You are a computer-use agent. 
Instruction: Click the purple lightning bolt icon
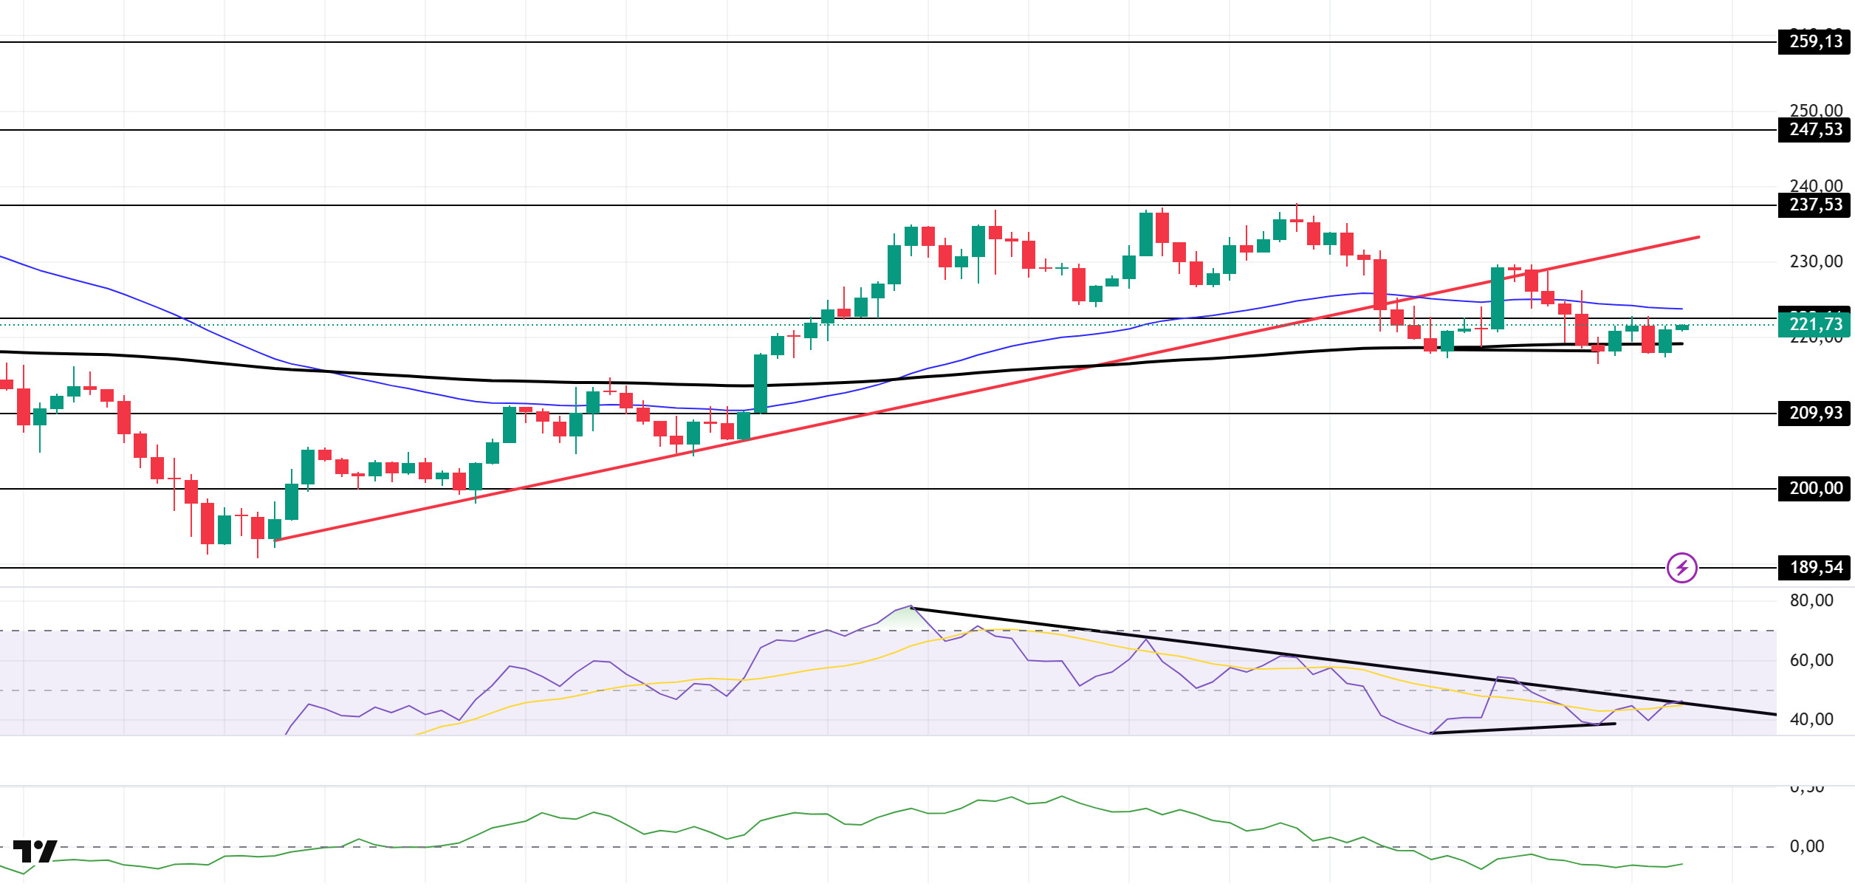(1681, 568)
